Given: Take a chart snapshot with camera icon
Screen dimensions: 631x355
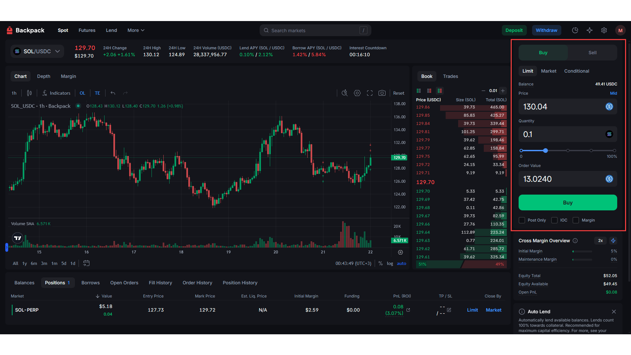Looking at the screenshot, I should (382, 93).
